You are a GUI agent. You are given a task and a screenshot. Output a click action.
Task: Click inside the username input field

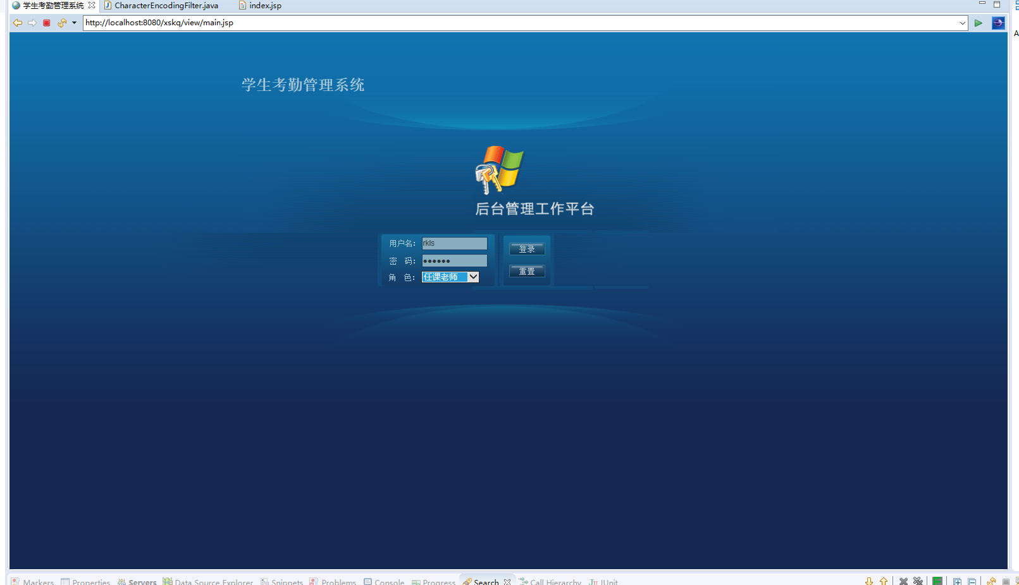(x=454, y=243)
